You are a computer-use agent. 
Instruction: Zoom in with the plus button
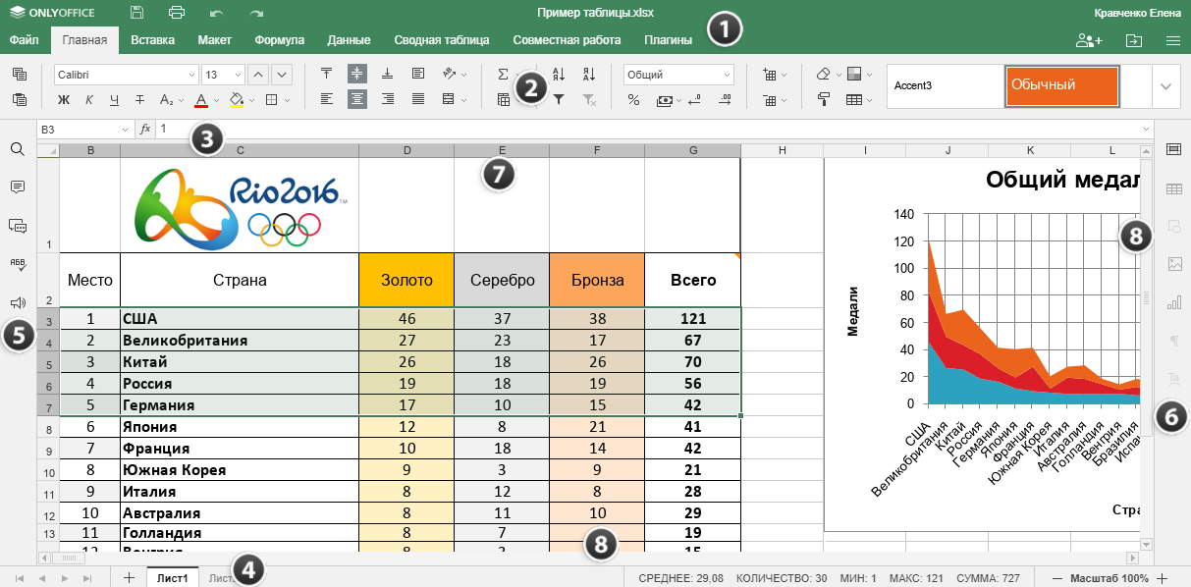(x=1164, y=578)
